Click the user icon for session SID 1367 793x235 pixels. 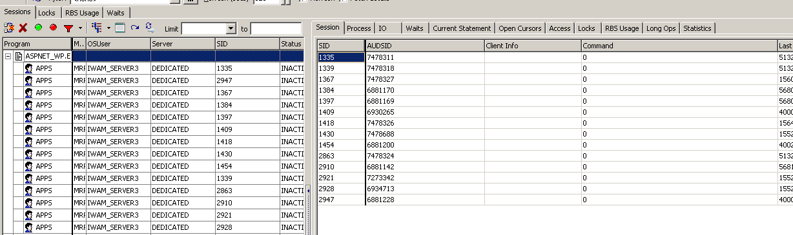28,93
